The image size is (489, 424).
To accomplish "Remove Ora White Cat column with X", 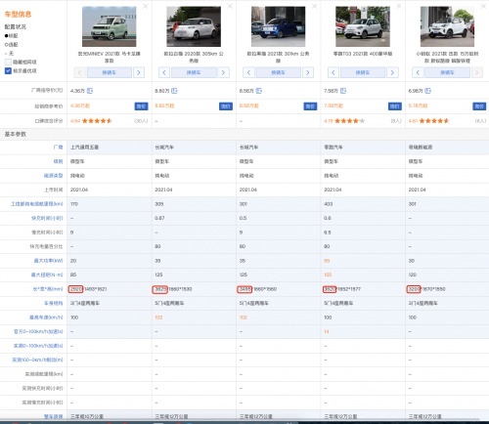I will pyautogui.click(x=230, y=6).
